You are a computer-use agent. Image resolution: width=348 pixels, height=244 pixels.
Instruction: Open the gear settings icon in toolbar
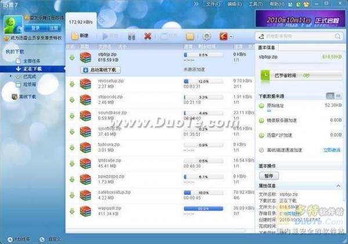[206, 36]
